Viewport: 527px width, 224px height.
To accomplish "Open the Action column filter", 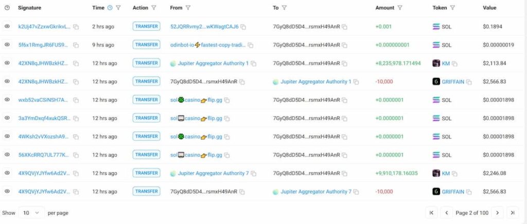I will (x=154, y=8).
